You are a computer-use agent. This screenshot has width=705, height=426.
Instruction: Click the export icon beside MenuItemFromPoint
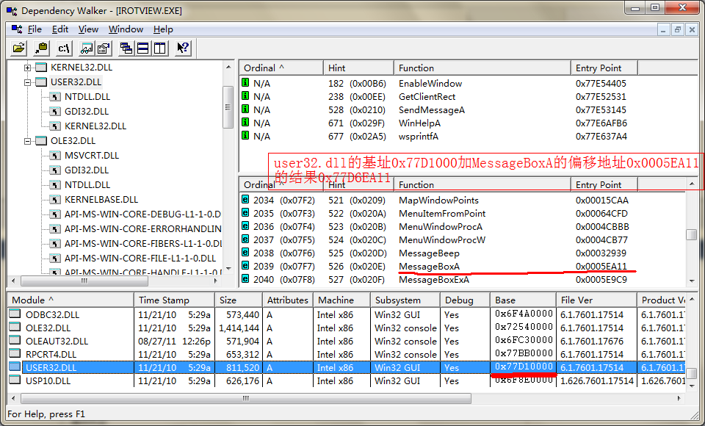click(245, 212)
